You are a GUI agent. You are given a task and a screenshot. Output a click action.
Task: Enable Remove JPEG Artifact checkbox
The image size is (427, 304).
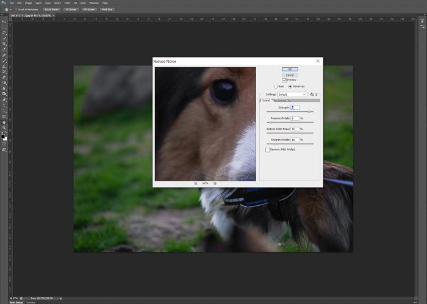click(267, 150)
